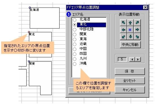Choose the 関東 radio button

pyautogui.click(x=75, y=35)
